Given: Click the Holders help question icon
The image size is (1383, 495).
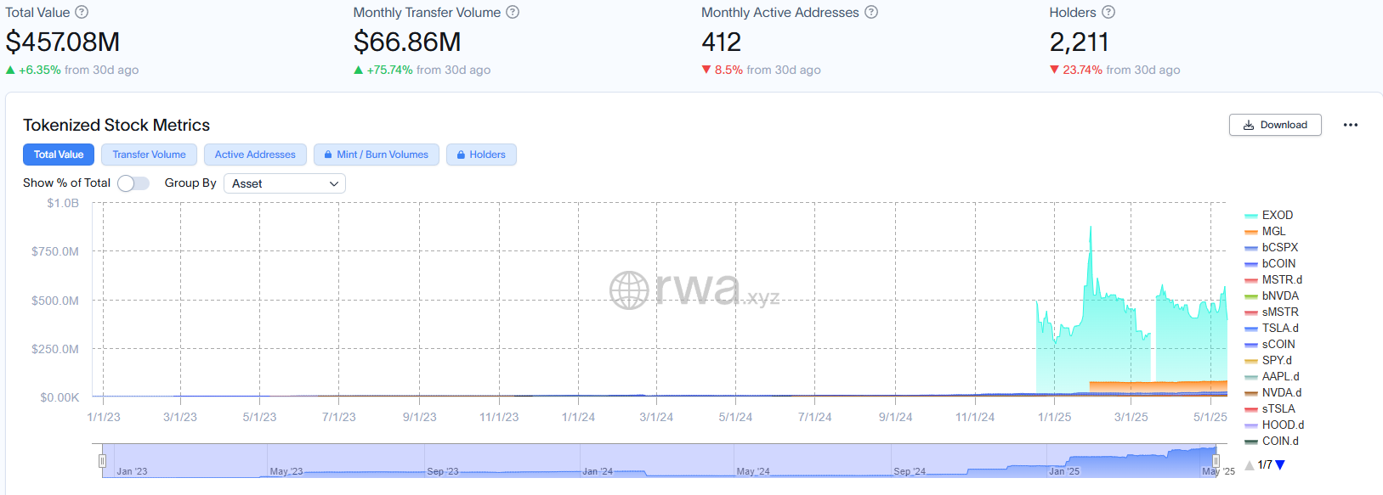Looking at the screenshot, I should click(1108, 12).
